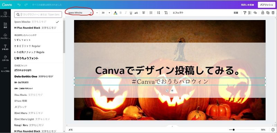
Task: Toggle italic formatting
Action: coord(126,13)
